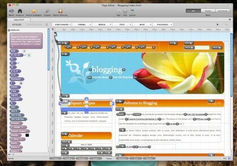This screenshot has width=237, height=166.
Task: Click the H1 tag badge on blue banner
Action: tap(65, 54)
